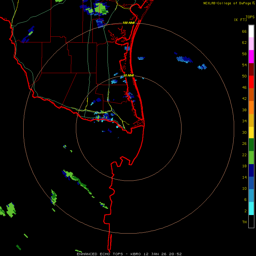Pick the magenta swatch in the TOPS scale
The height and width of the screenshot is (256, 256).
pos(251,57)
